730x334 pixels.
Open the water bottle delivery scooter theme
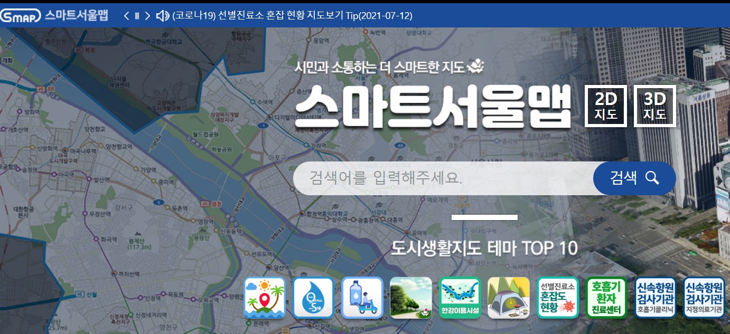pyautogui.click(x=362, y=298)
